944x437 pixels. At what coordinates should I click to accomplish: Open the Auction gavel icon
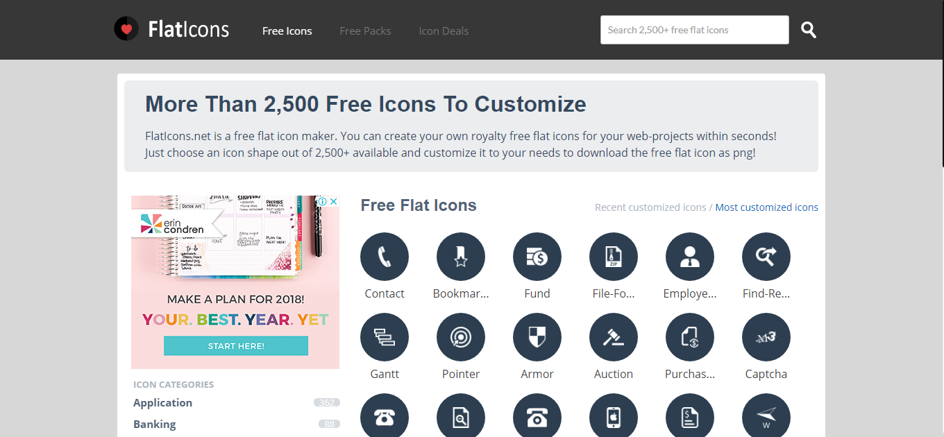pos(614,338)
